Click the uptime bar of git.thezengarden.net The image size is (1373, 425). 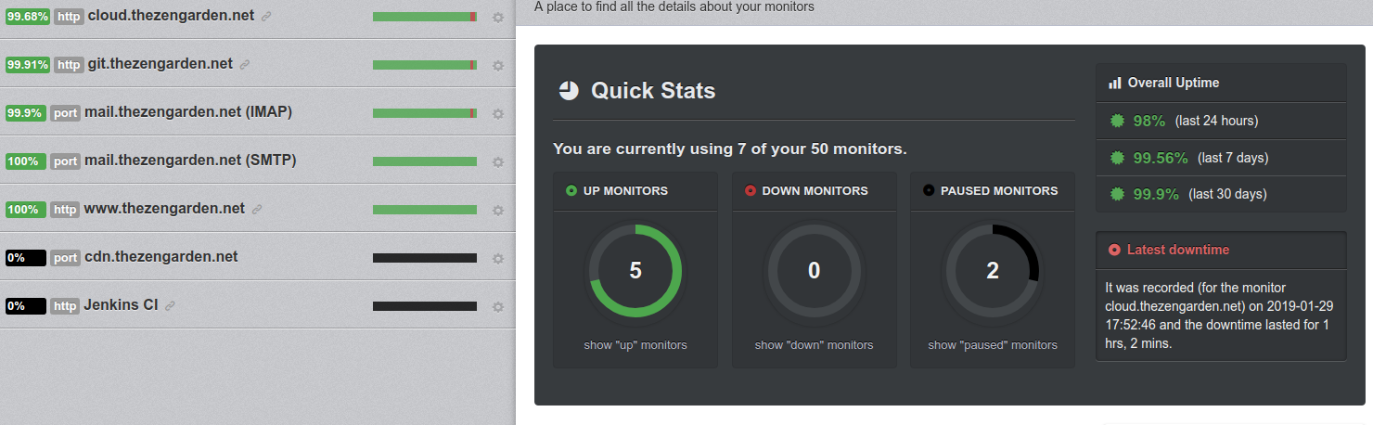click(425, 65)
